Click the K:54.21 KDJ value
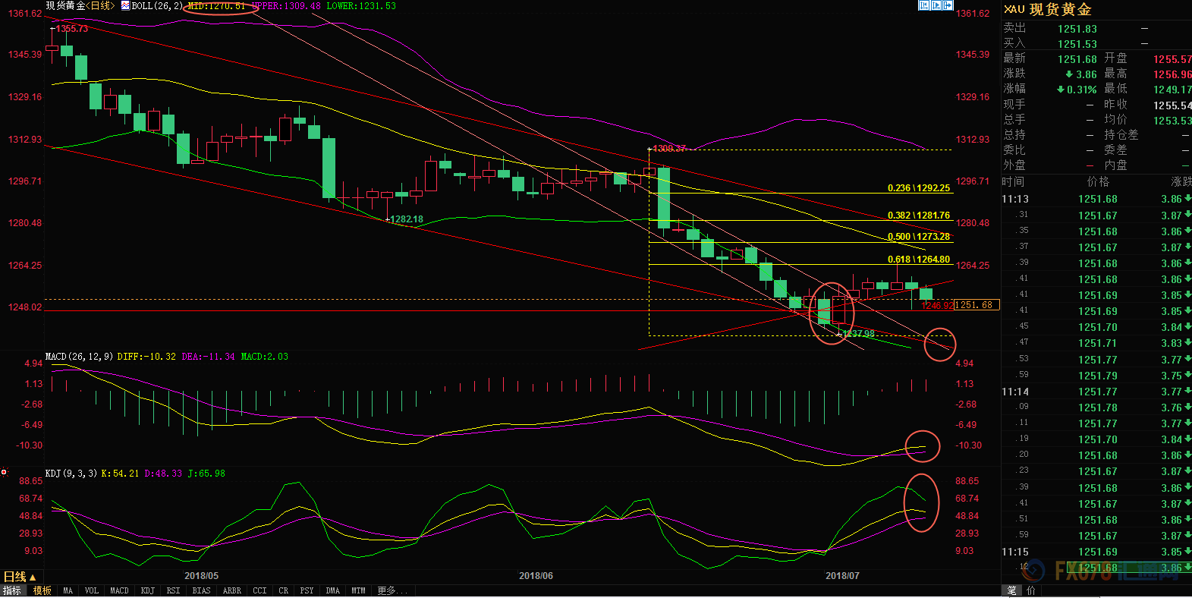The image size is (1192, 598). click(x=120, y=474)
